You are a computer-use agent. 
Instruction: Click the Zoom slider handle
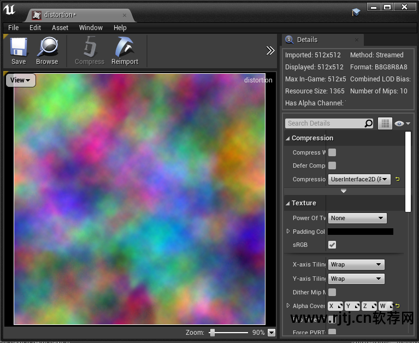213,333
